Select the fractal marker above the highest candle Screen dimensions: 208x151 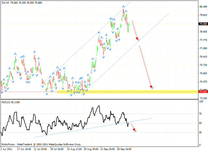[x=123, y=6]
